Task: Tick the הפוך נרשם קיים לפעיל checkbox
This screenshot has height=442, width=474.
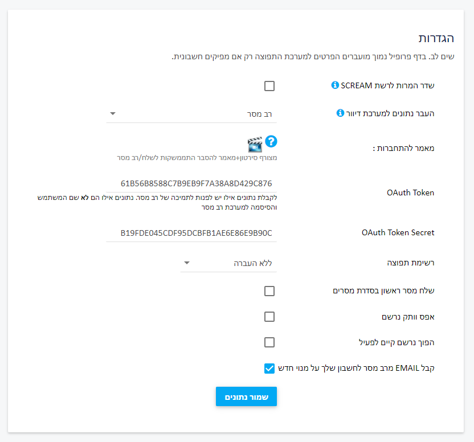Action: (x=269, y=342)
